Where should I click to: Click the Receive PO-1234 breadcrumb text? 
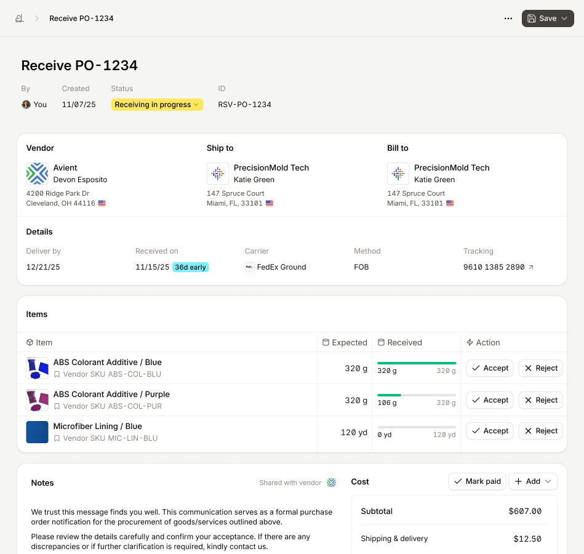click(x=81, y=18)
